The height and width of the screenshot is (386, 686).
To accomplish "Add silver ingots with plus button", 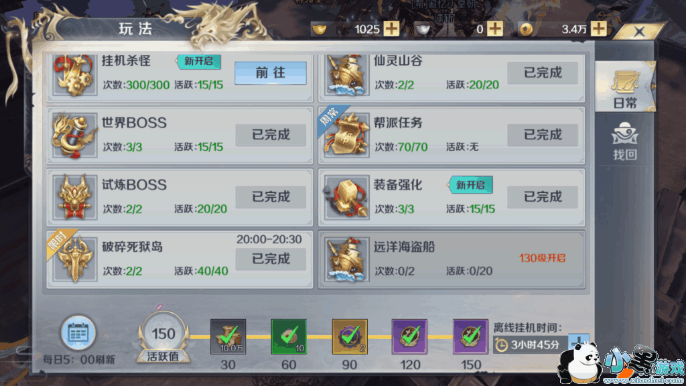I will pos(495,29).
